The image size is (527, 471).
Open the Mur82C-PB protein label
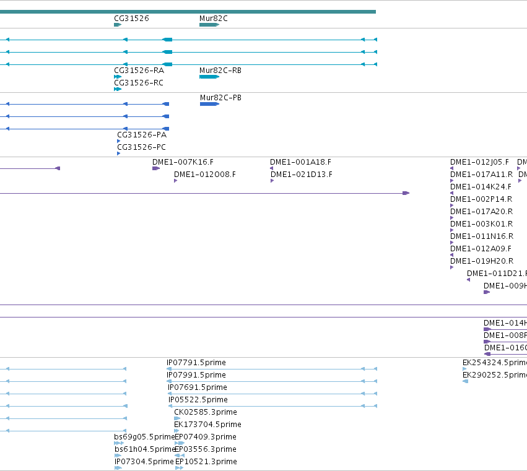[220, 98]
